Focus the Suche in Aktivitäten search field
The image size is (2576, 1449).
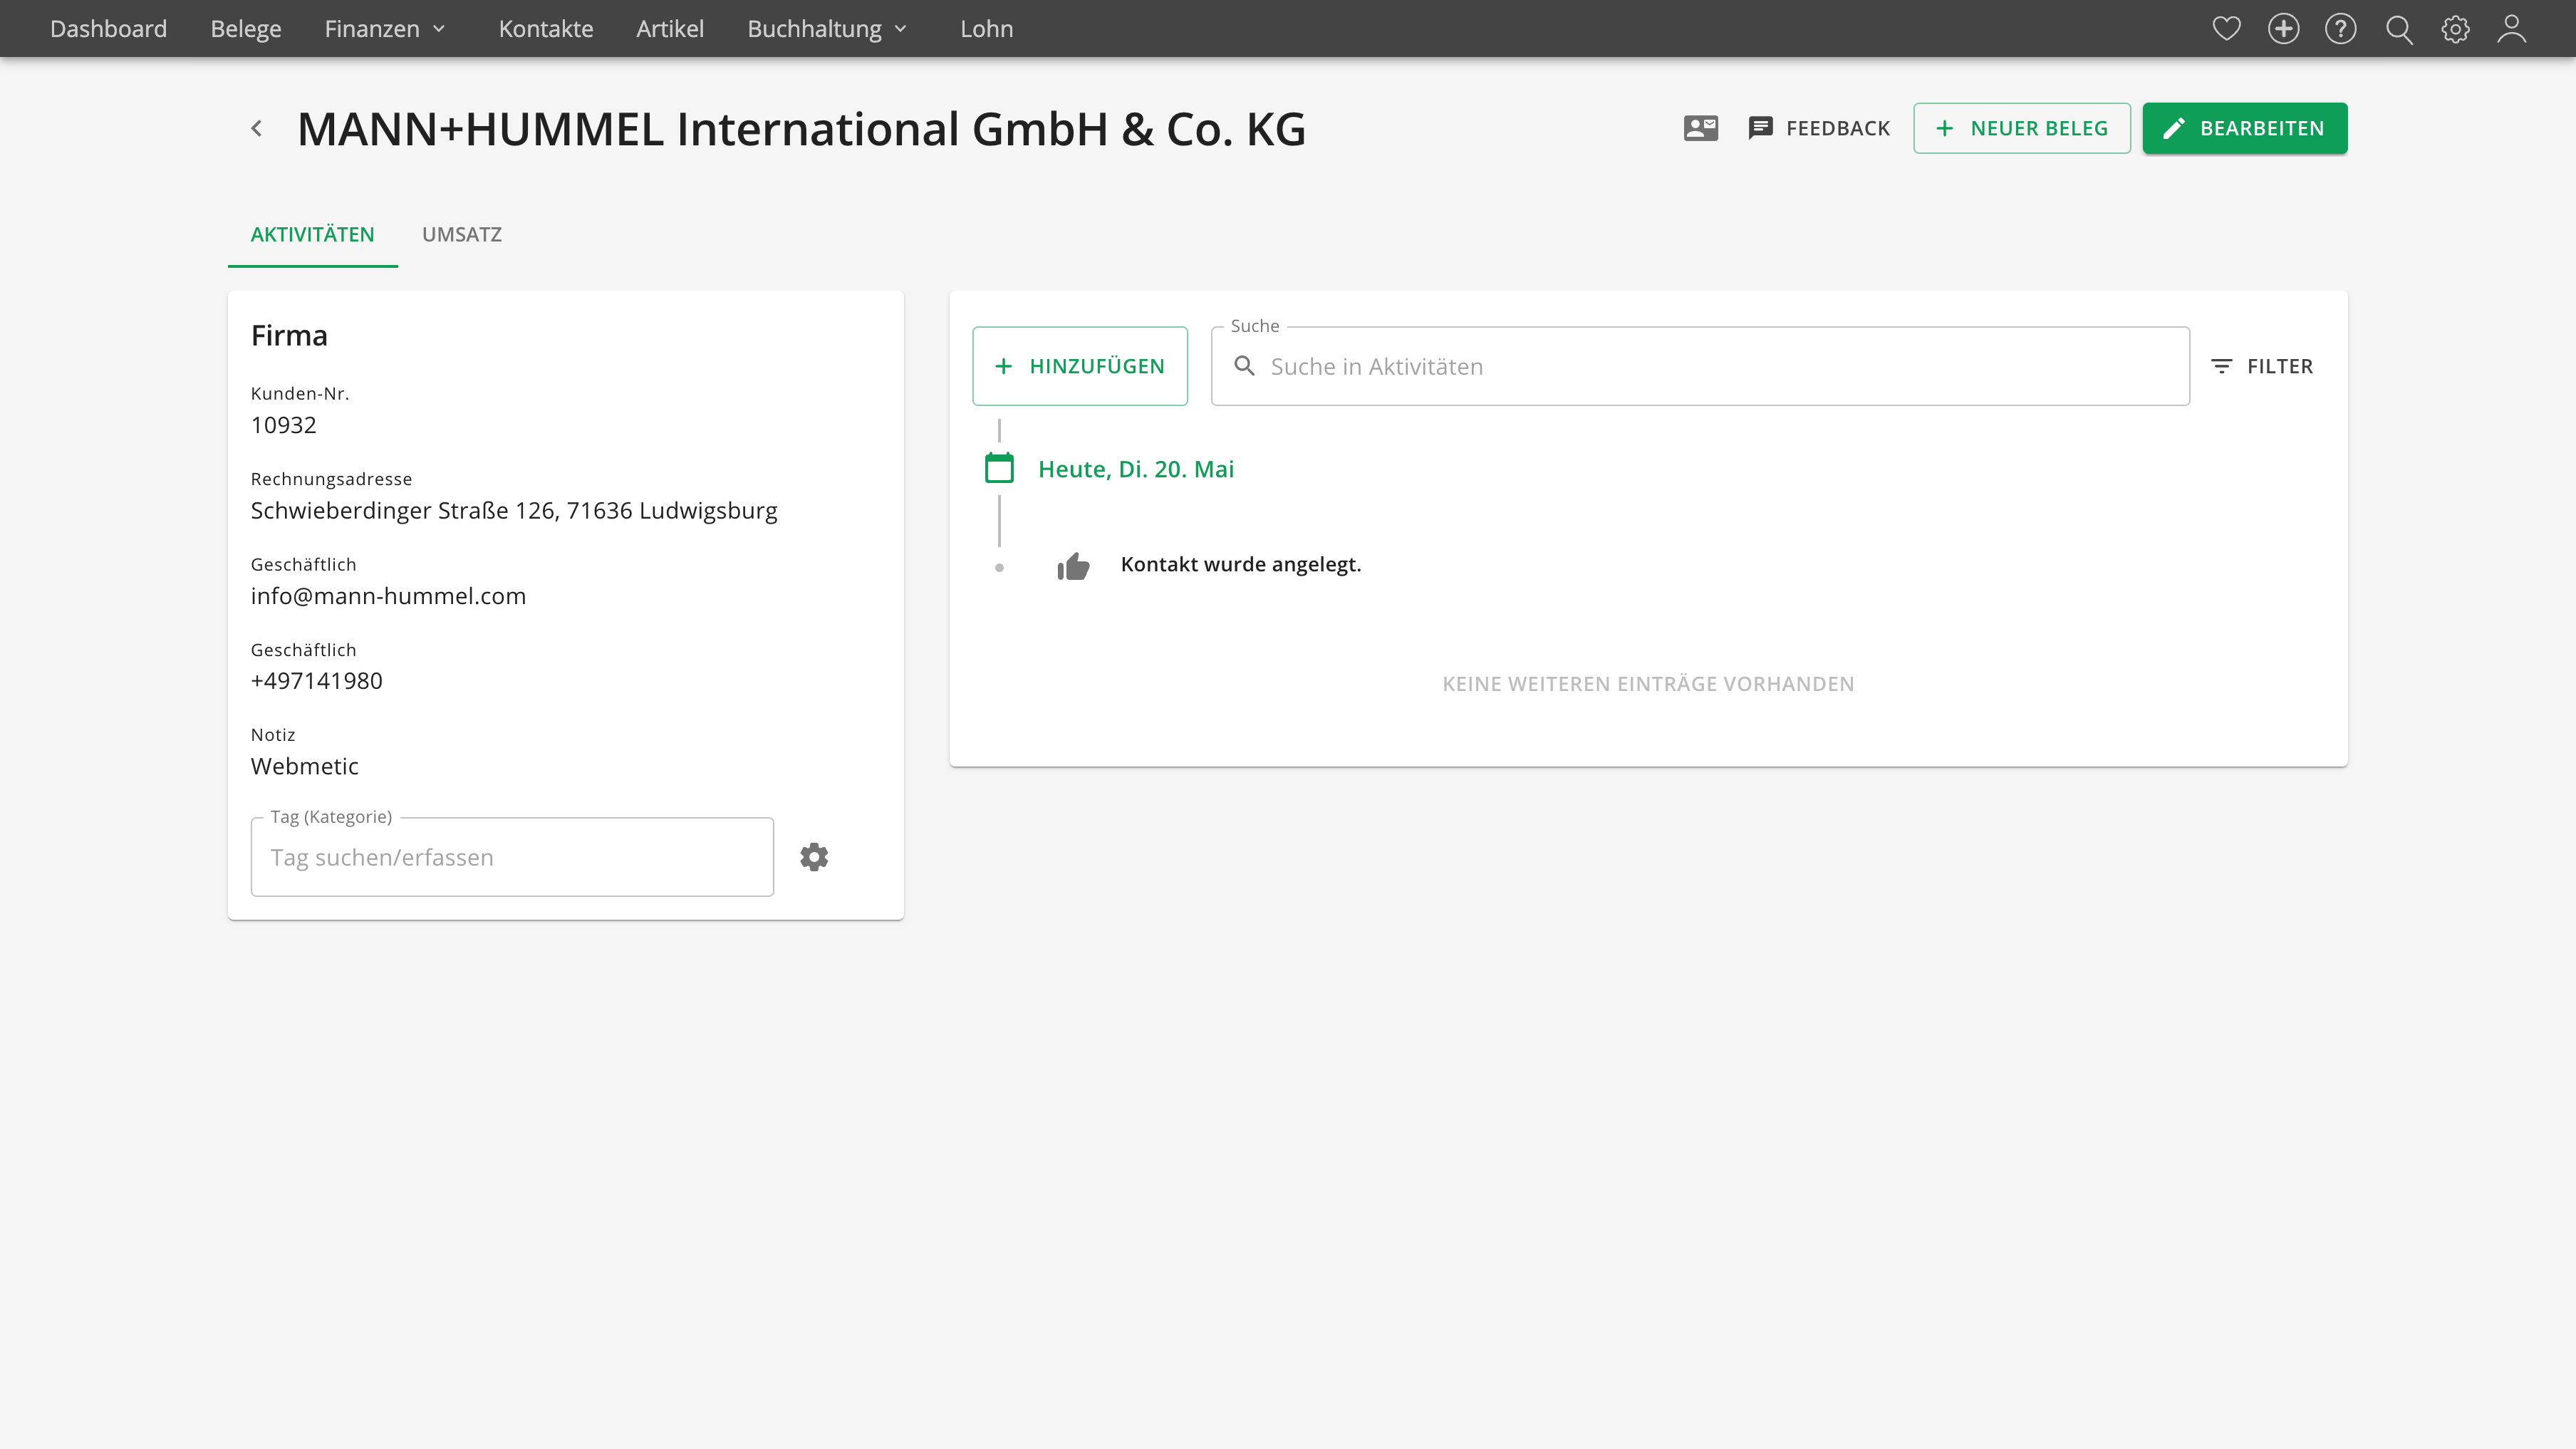tap(1700, 366)
